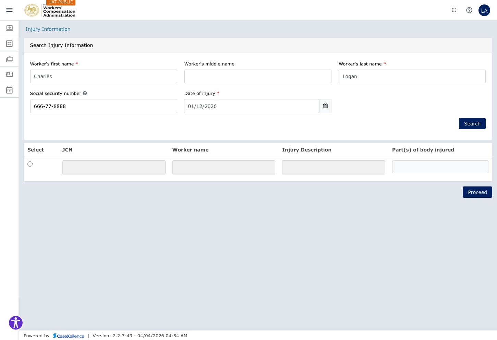This screenshot has width=497, height=340.
Task: Focus the Worker's last name field
Action: [412, 76]
